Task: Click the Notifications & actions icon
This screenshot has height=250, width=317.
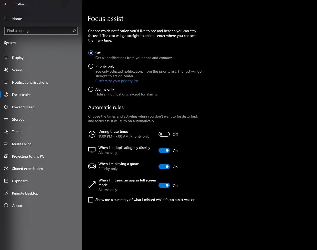Action: [6, 82]
